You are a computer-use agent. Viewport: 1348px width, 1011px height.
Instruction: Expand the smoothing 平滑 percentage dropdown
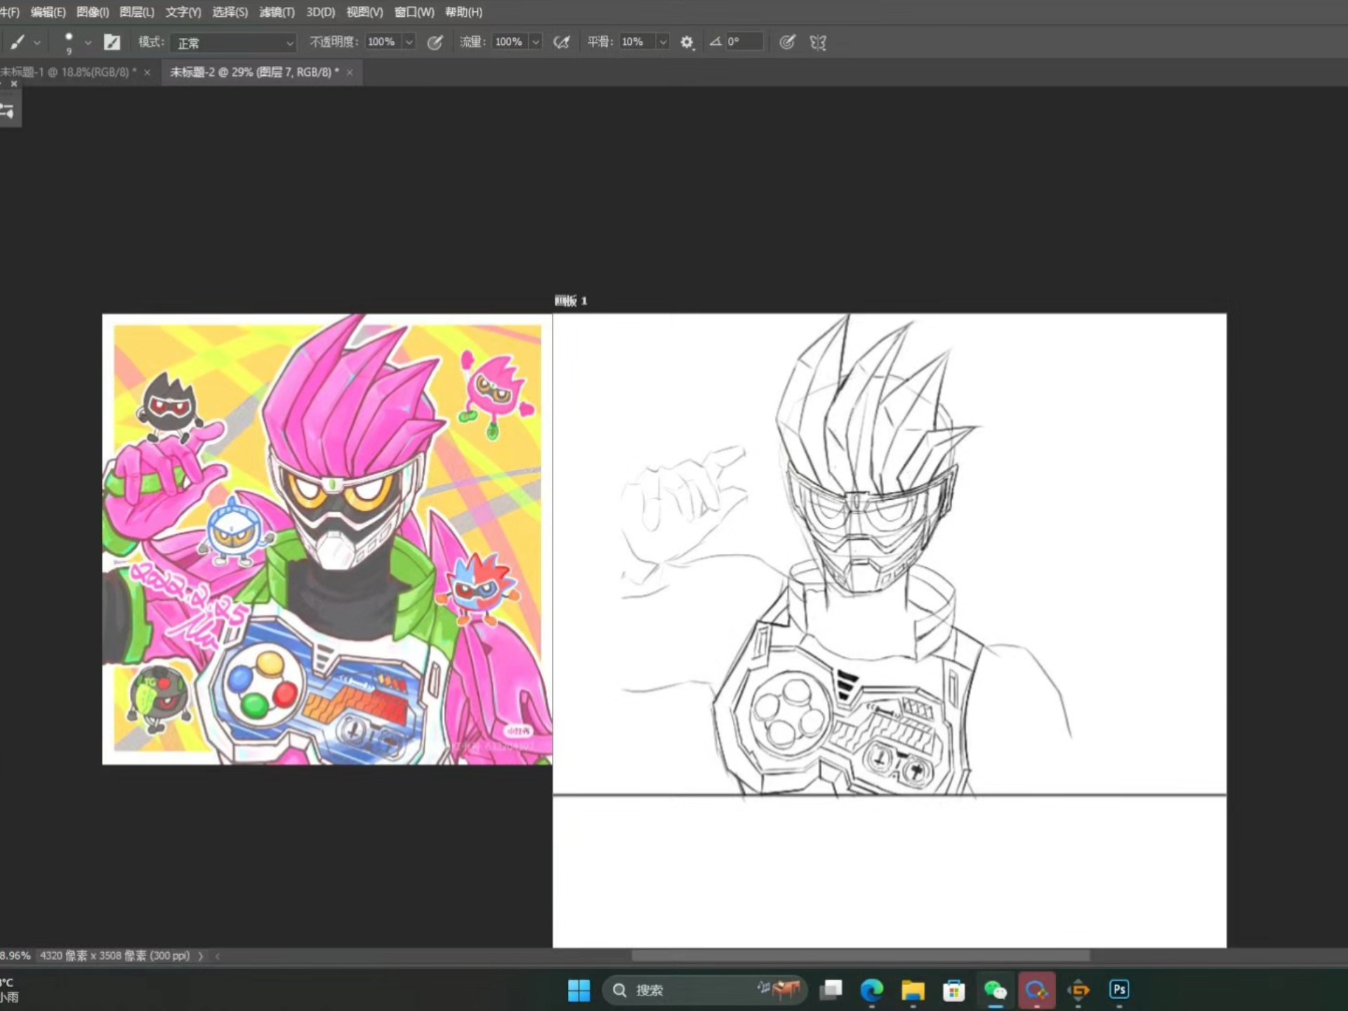click(662, 42)
